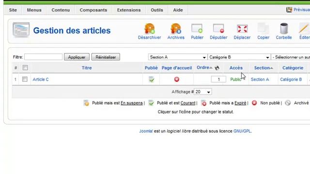The image size is (310, 174).
Task: Sort by the Titre column header
Action: point(87,68)
